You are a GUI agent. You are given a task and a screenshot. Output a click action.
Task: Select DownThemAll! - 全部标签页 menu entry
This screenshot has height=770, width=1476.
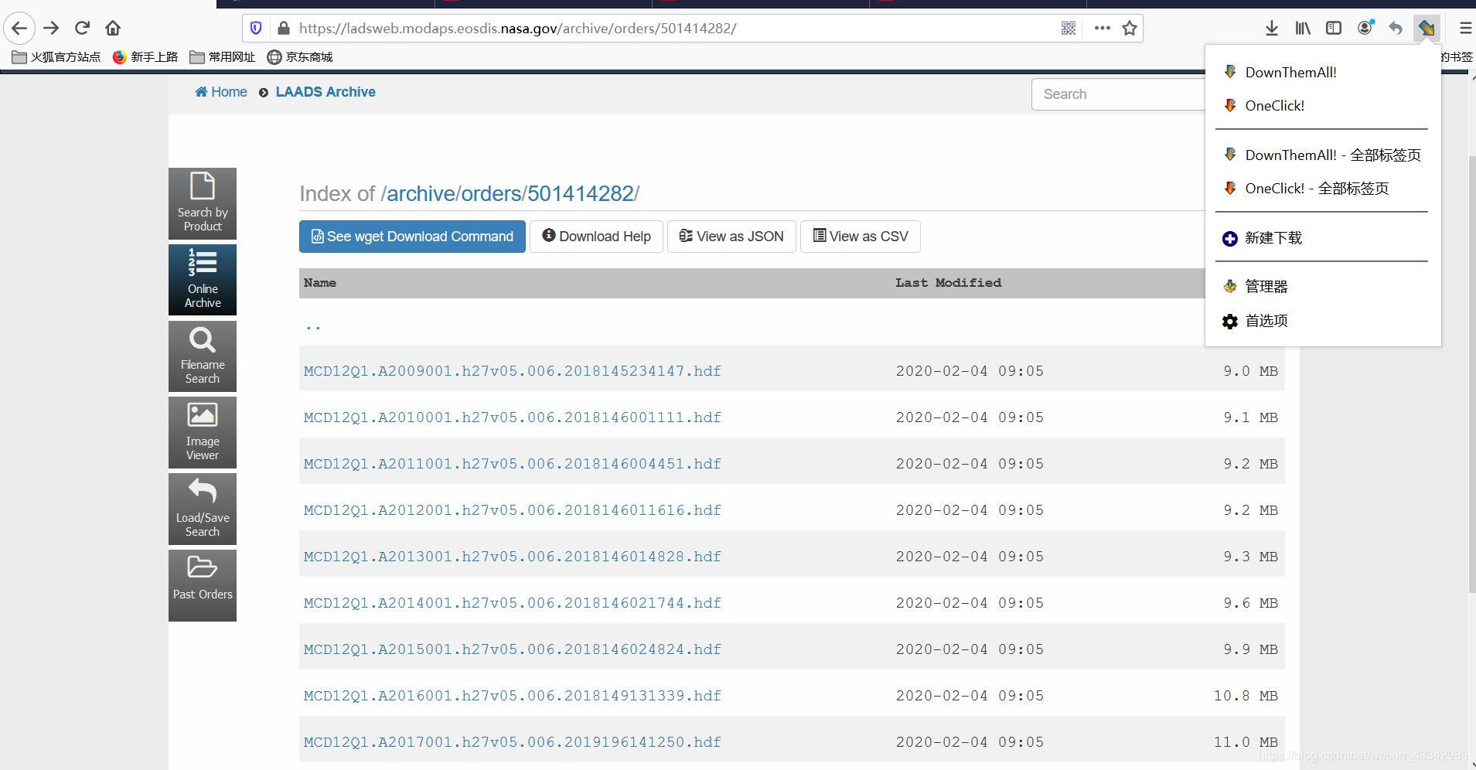(1323, 155)
